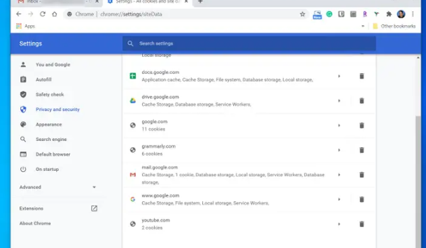Expand mail.google.com details arrow
Screen dimensions: 426x248
point(339,175)
